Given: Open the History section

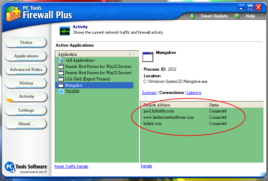Looking at the screenshot, I should point(26,83).
